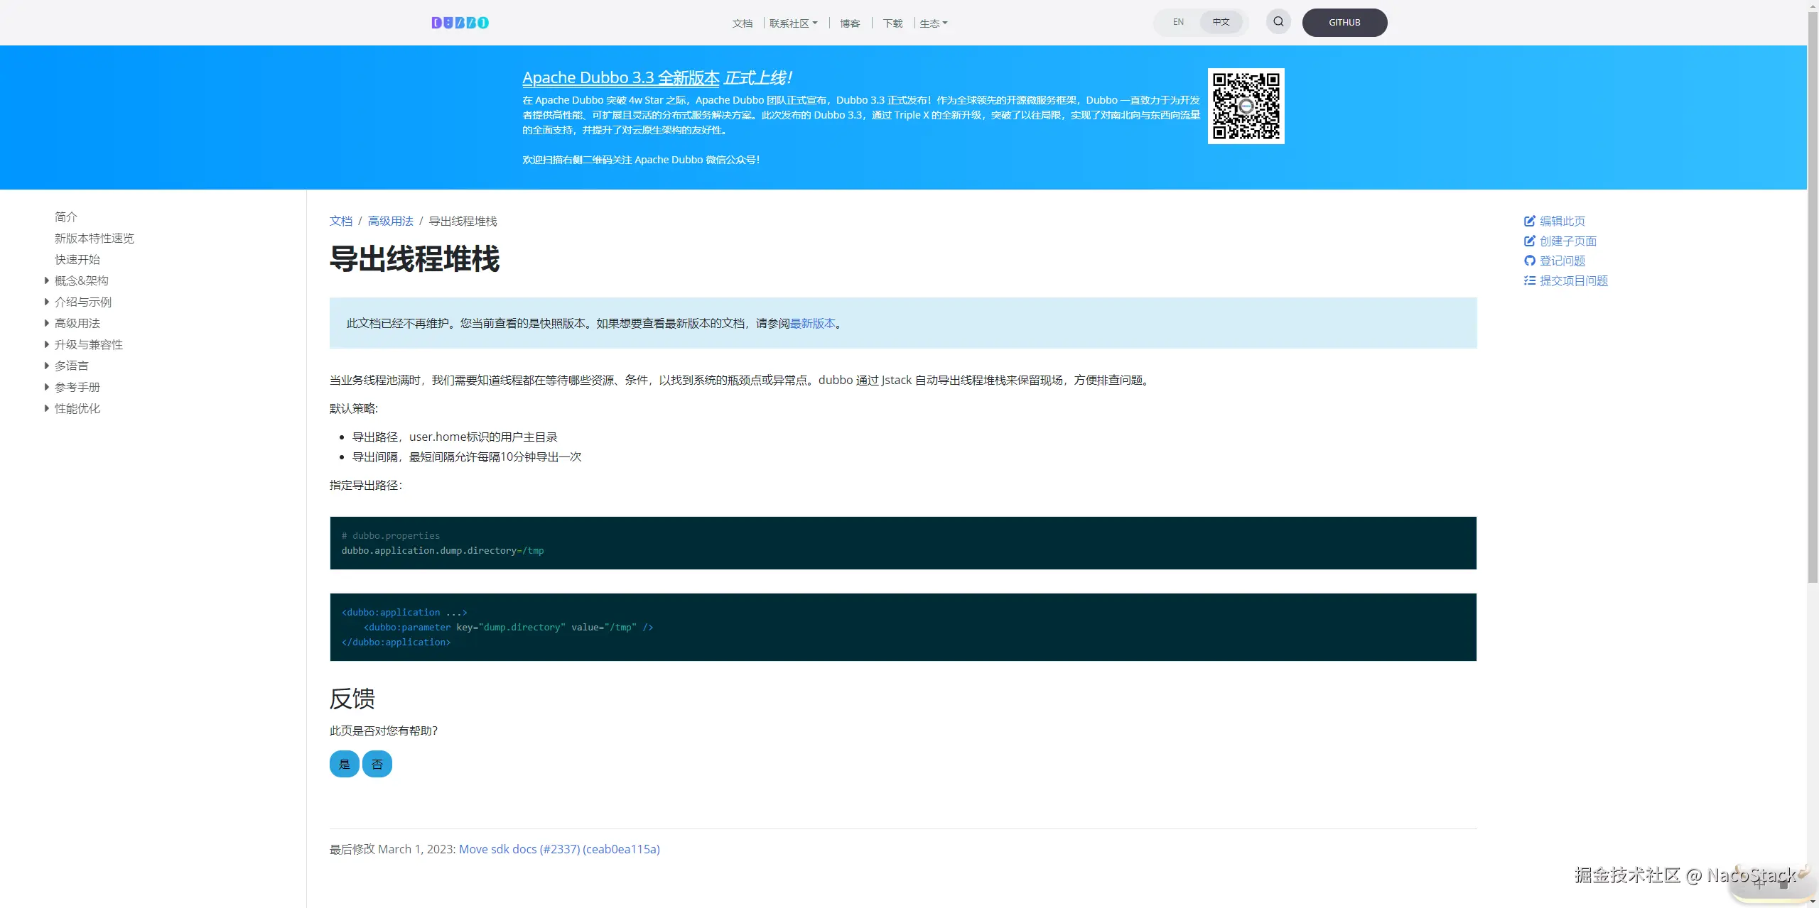Click the GitHub icon beside 登记问题
This screenshot has width=1819, height=908.
tap(1529, 261)
